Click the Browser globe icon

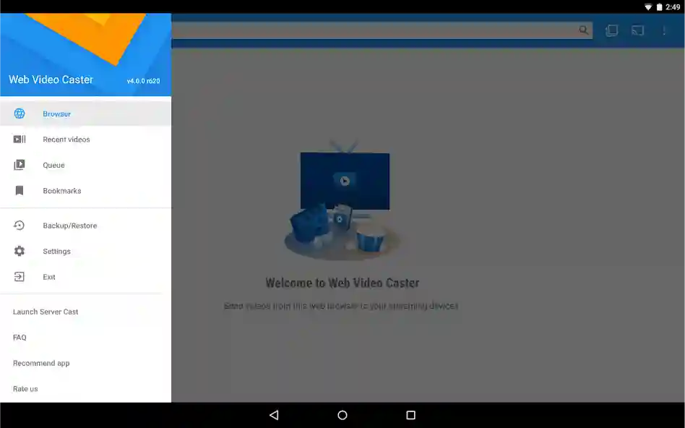20,114
